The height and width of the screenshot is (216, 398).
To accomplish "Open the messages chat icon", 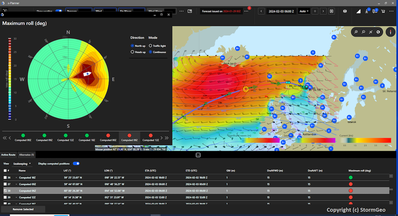I will 375,11.
